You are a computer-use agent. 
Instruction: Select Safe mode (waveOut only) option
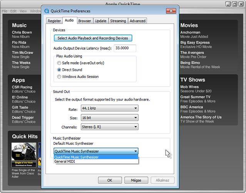pos(59,63)
